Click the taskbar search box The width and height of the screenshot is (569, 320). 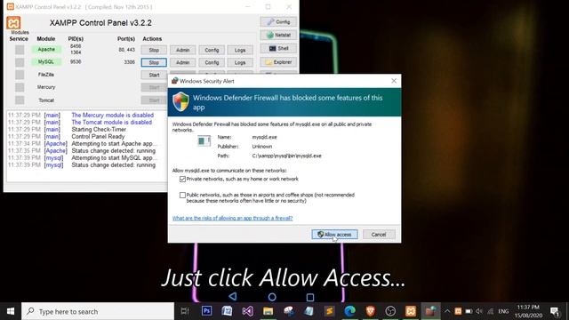pos(98,311)
